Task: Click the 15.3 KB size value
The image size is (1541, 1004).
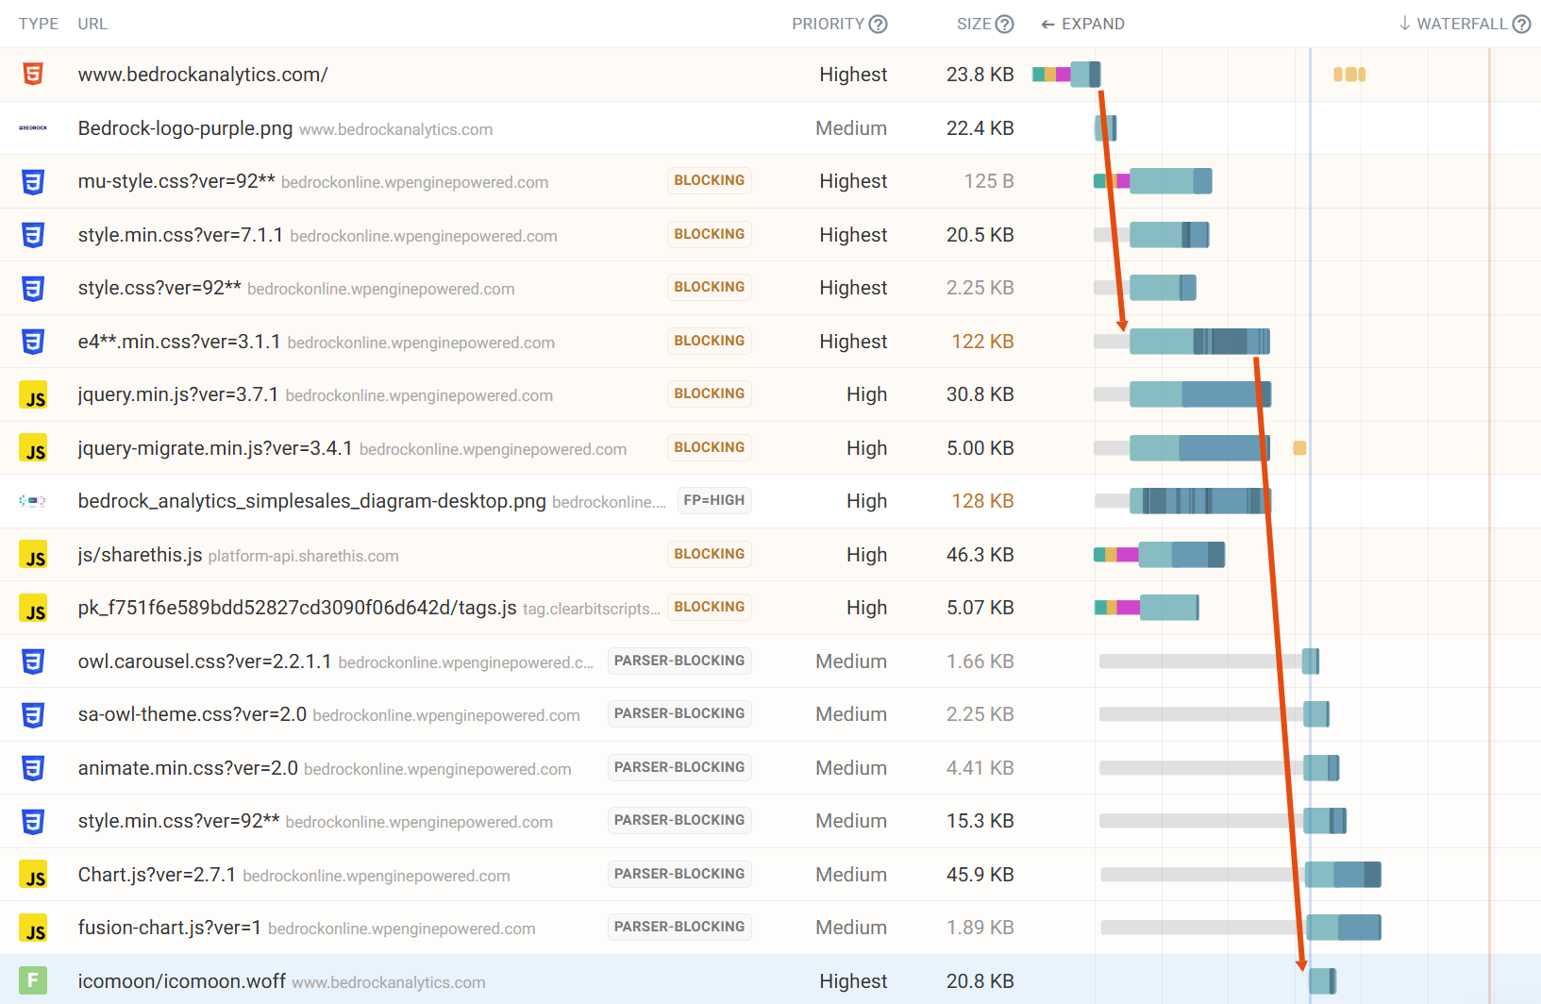Action: point(980,821)
